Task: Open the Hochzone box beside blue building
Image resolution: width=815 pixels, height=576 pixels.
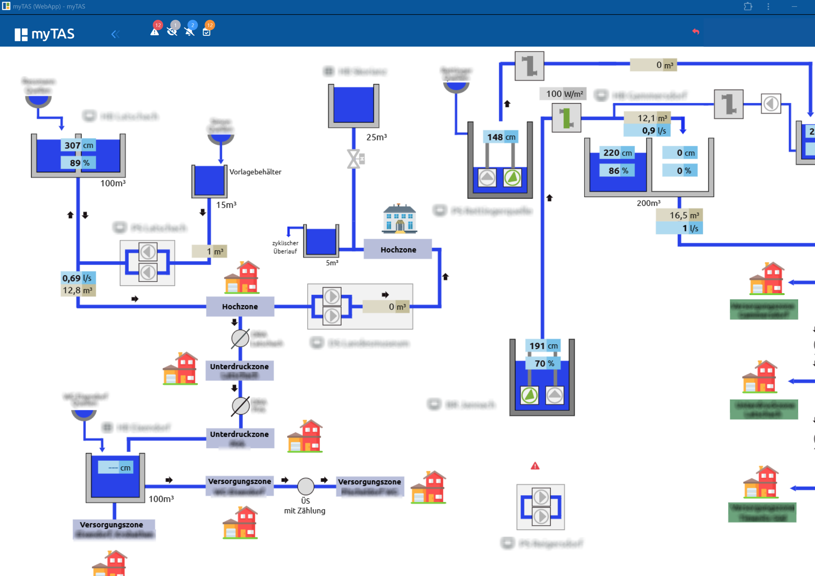Action: (398, 249)
